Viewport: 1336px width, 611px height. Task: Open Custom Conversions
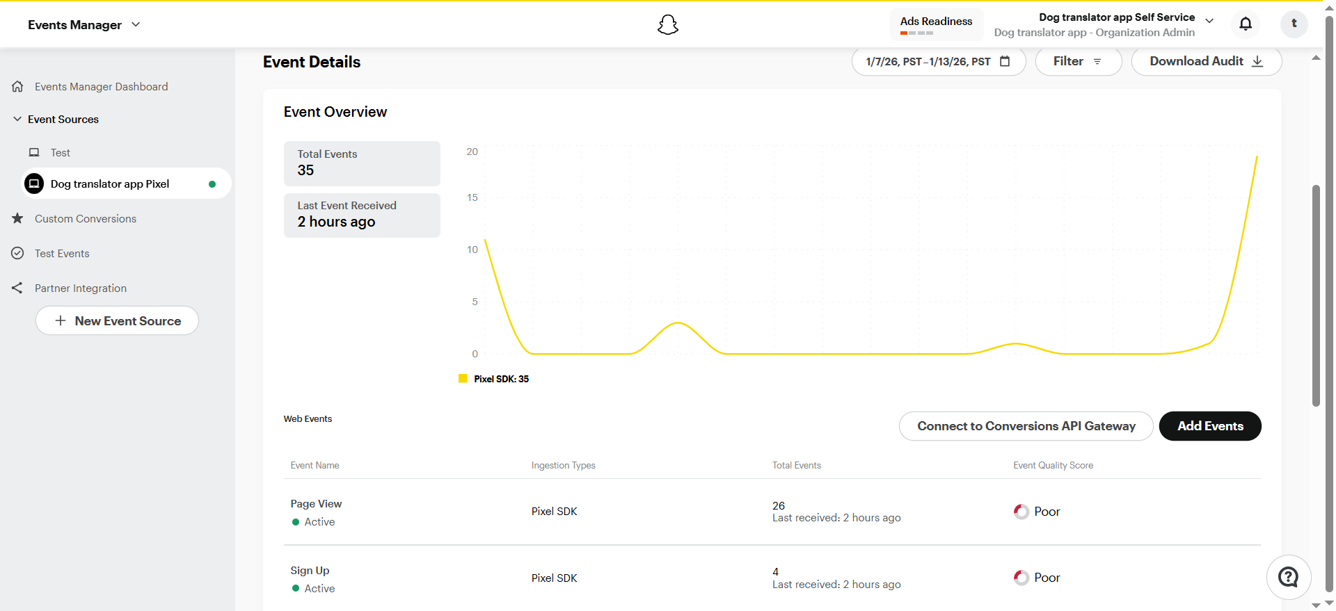(x=86, y=218)
